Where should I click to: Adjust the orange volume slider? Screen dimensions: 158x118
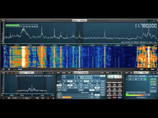tap(75, 97)
